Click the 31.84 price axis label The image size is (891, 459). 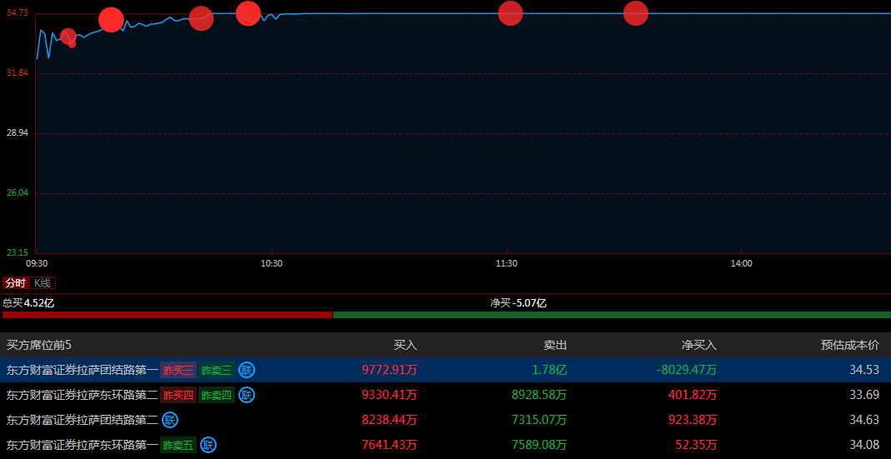coord(17,73)
